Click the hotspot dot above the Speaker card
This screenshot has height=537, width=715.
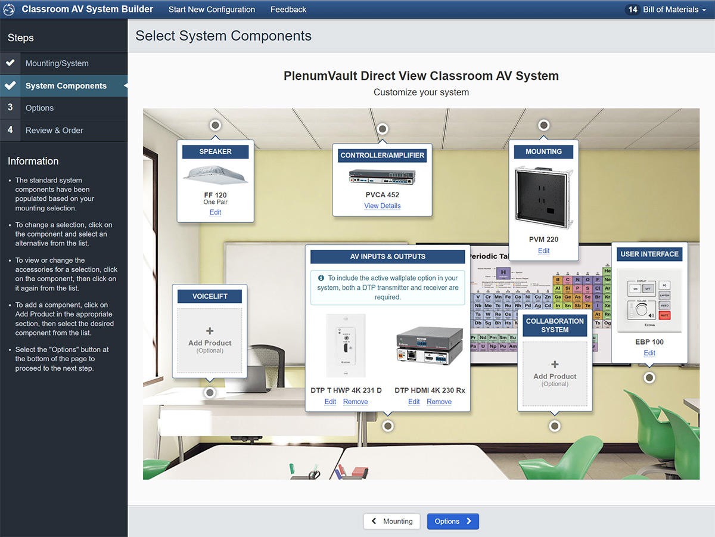[x=215, y=125]
